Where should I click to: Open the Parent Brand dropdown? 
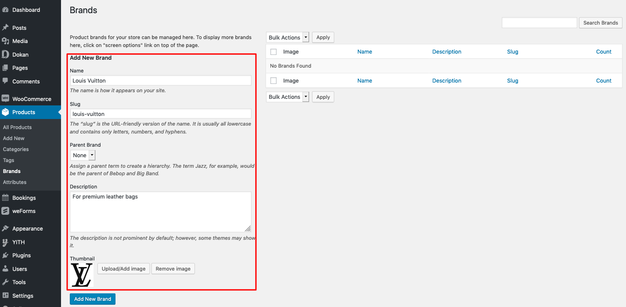point(83,155)
